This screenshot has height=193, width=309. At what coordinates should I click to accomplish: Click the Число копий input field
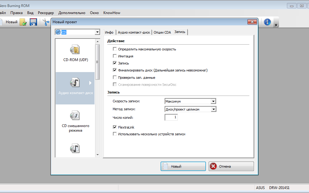(x=171, y=117)
